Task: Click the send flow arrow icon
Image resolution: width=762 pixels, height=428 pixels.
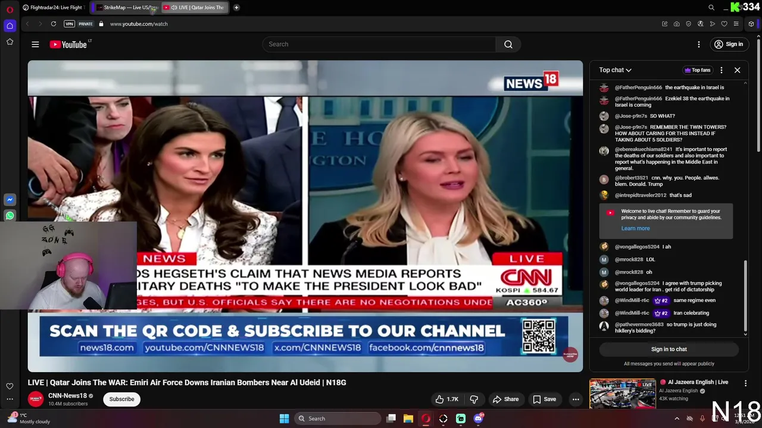Action: [713, 24]
